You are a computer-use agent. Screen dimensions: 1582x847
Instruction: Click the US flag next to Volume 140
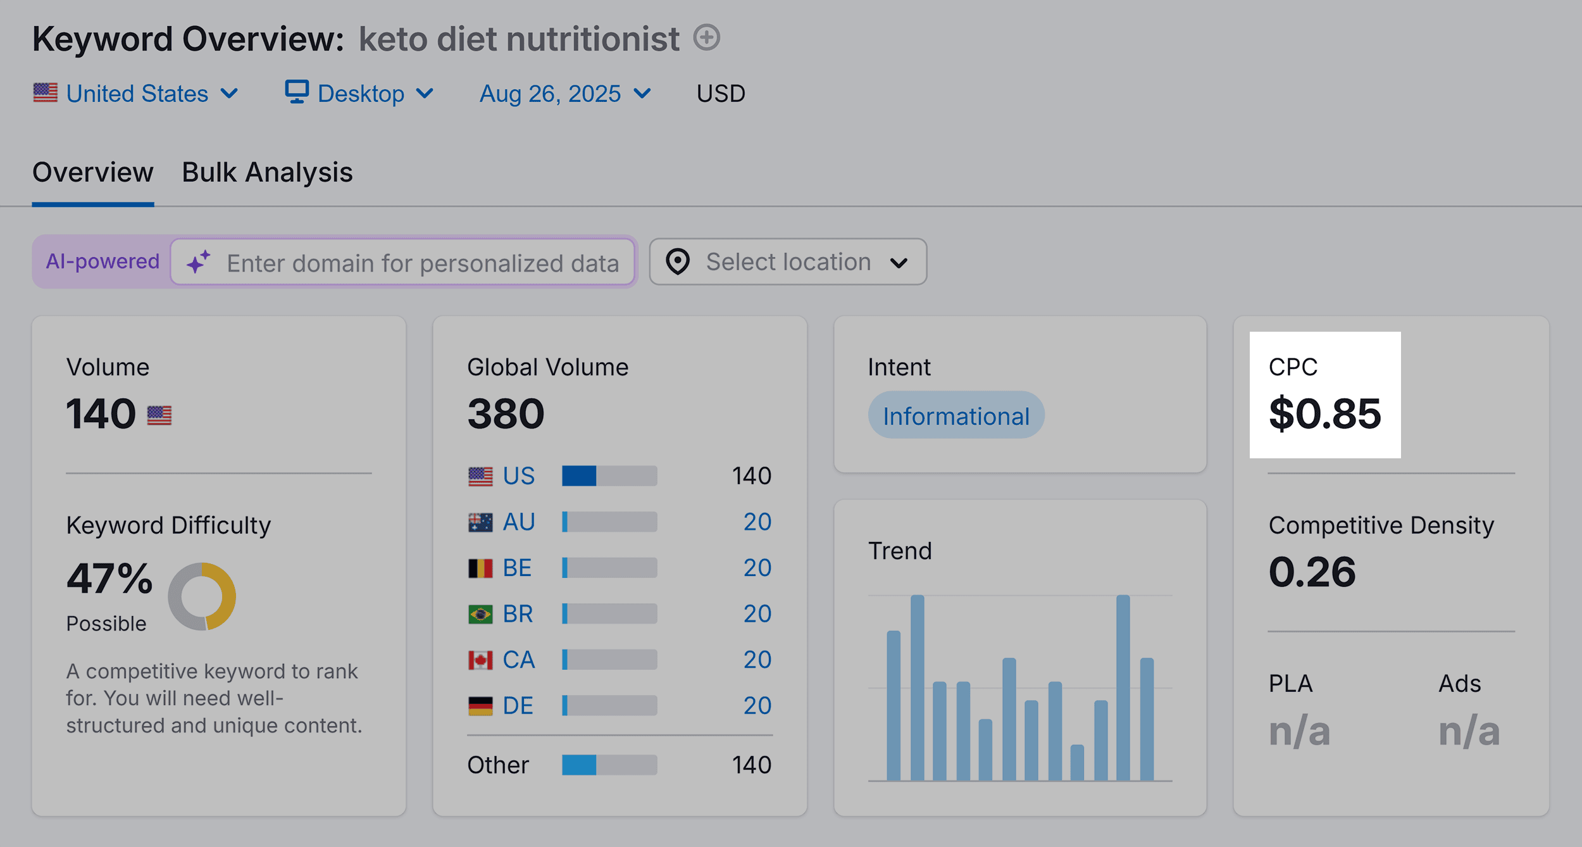(159, 415)
